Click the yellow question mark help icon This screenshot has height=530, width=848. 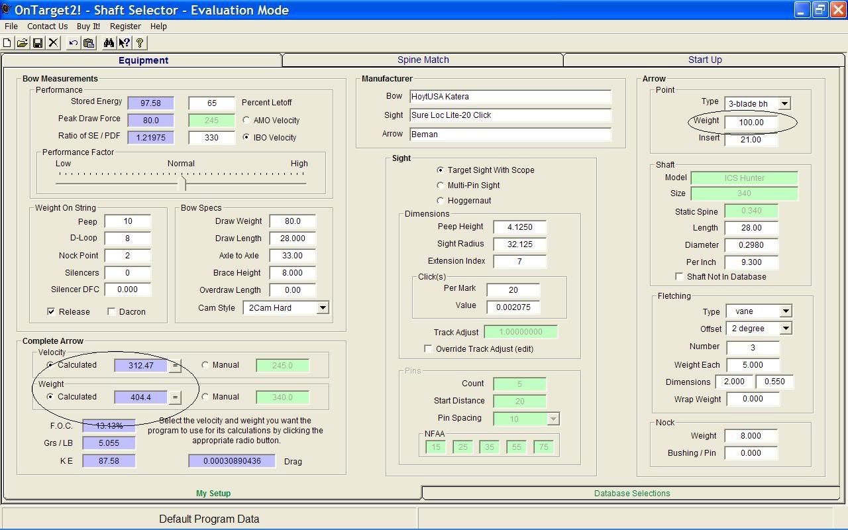[140, 43]
